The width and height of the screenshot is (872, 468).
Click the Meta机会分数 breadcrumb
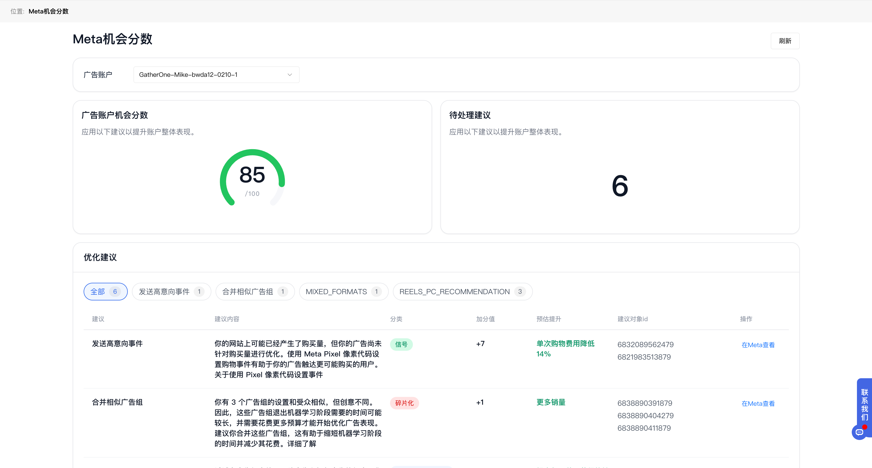(48, 11)
